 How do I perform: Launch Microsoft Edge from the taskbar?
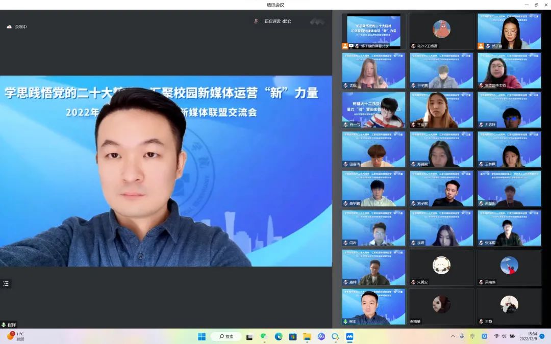(279, 336)
